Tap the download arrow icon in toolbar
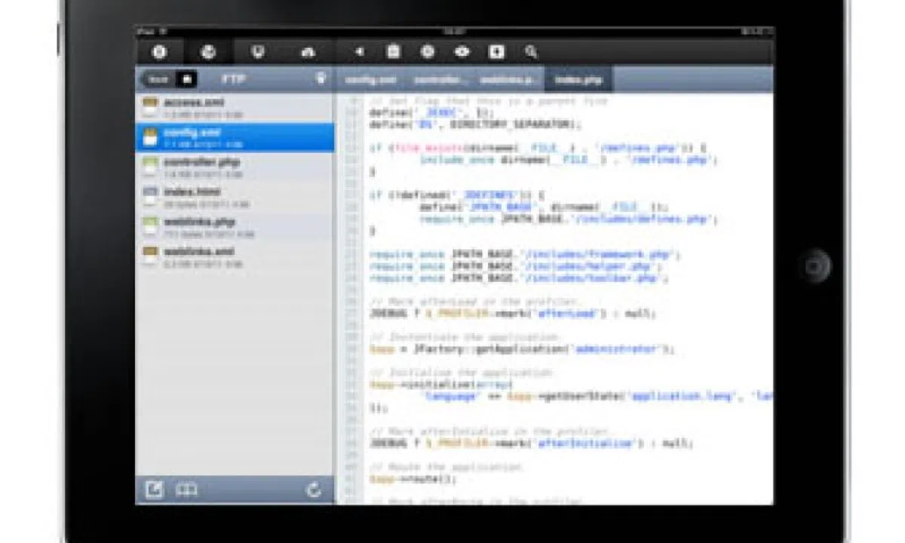The image size is (905, 543). pyautogui.click(x=496, y=52)
